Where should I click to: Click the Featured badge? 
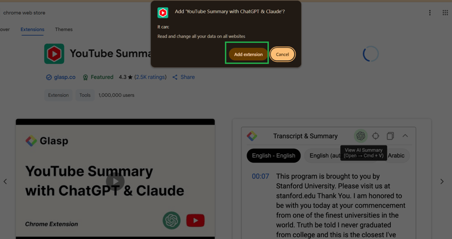point(98,77)
